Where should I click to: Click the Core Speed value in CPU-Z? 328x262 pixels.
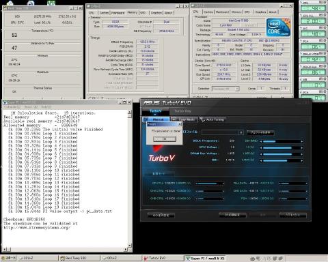pos(223,65)
